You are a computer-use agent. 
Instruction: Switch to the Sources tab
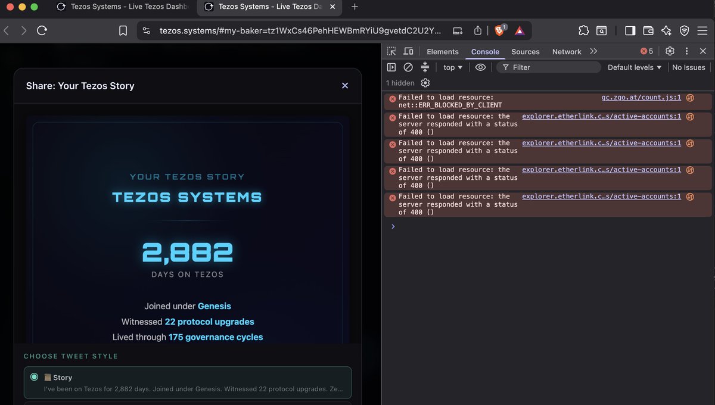526,52
